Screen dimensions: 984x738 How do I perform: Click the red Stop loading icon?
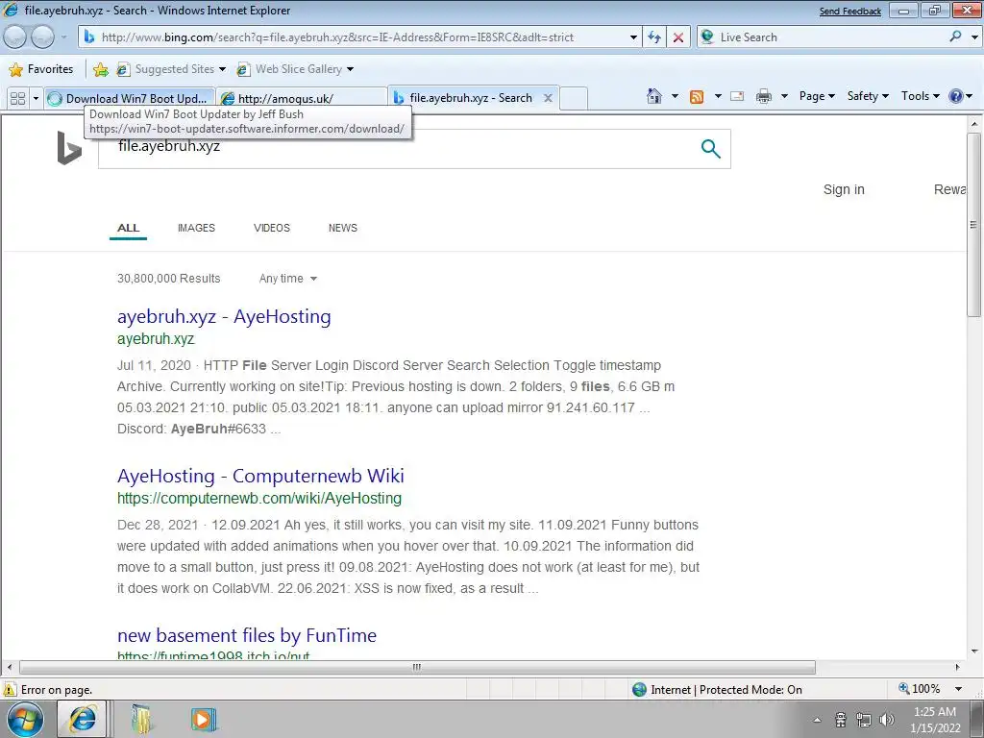coord(678,37)
